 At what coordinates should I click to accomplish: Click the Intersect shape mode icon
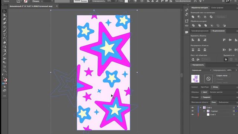point(205,17)
